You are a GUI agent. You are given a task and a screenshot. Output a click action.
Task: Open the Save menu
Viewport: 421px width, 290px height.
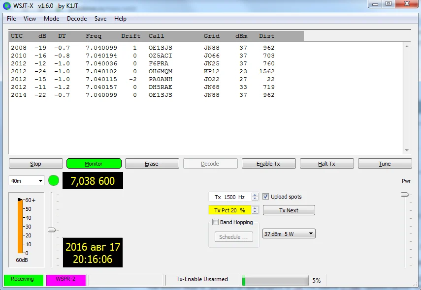(100, 19)
